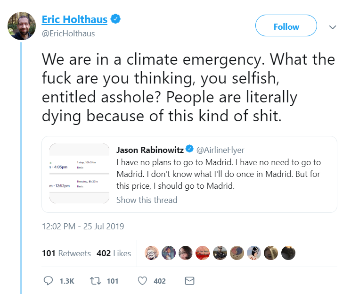351x294 pixels.
Task: Show this thread link
Action: 147,200
